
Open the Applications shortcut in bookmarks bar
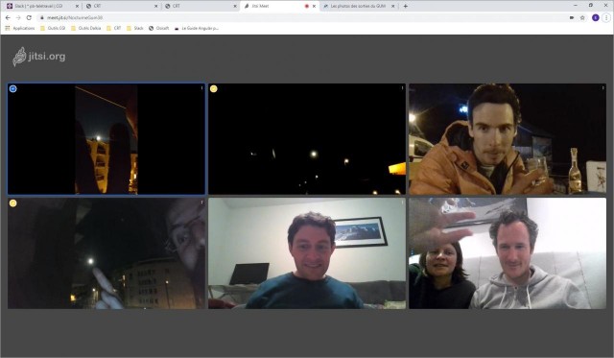pyautogui.click(x=19, y=28)
